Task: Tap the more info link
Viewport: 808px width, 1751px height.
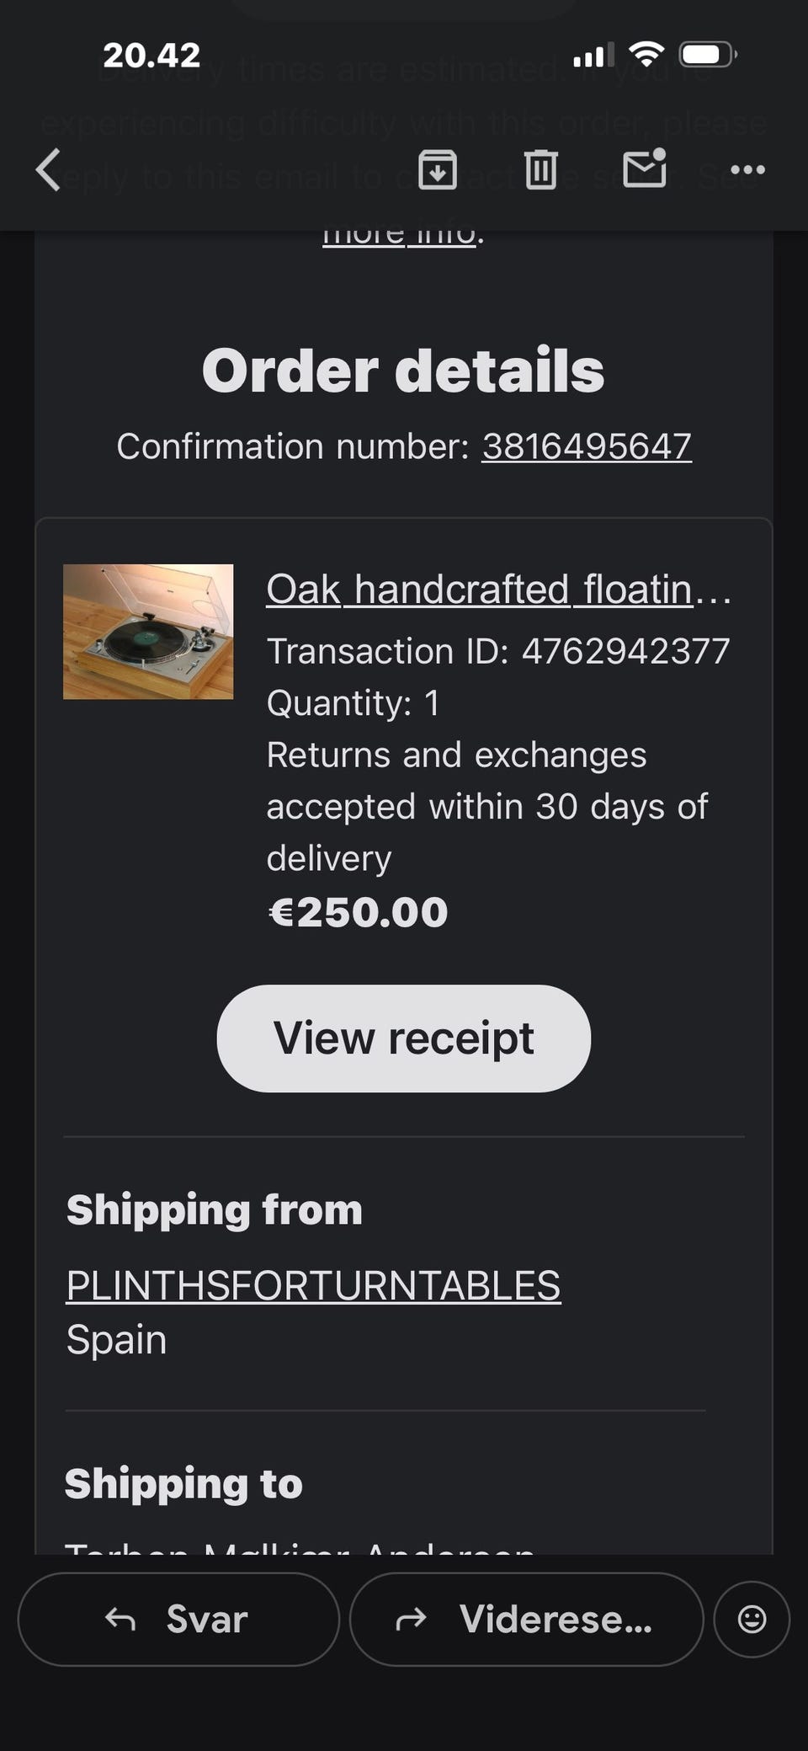Action: tap(400, 236)
